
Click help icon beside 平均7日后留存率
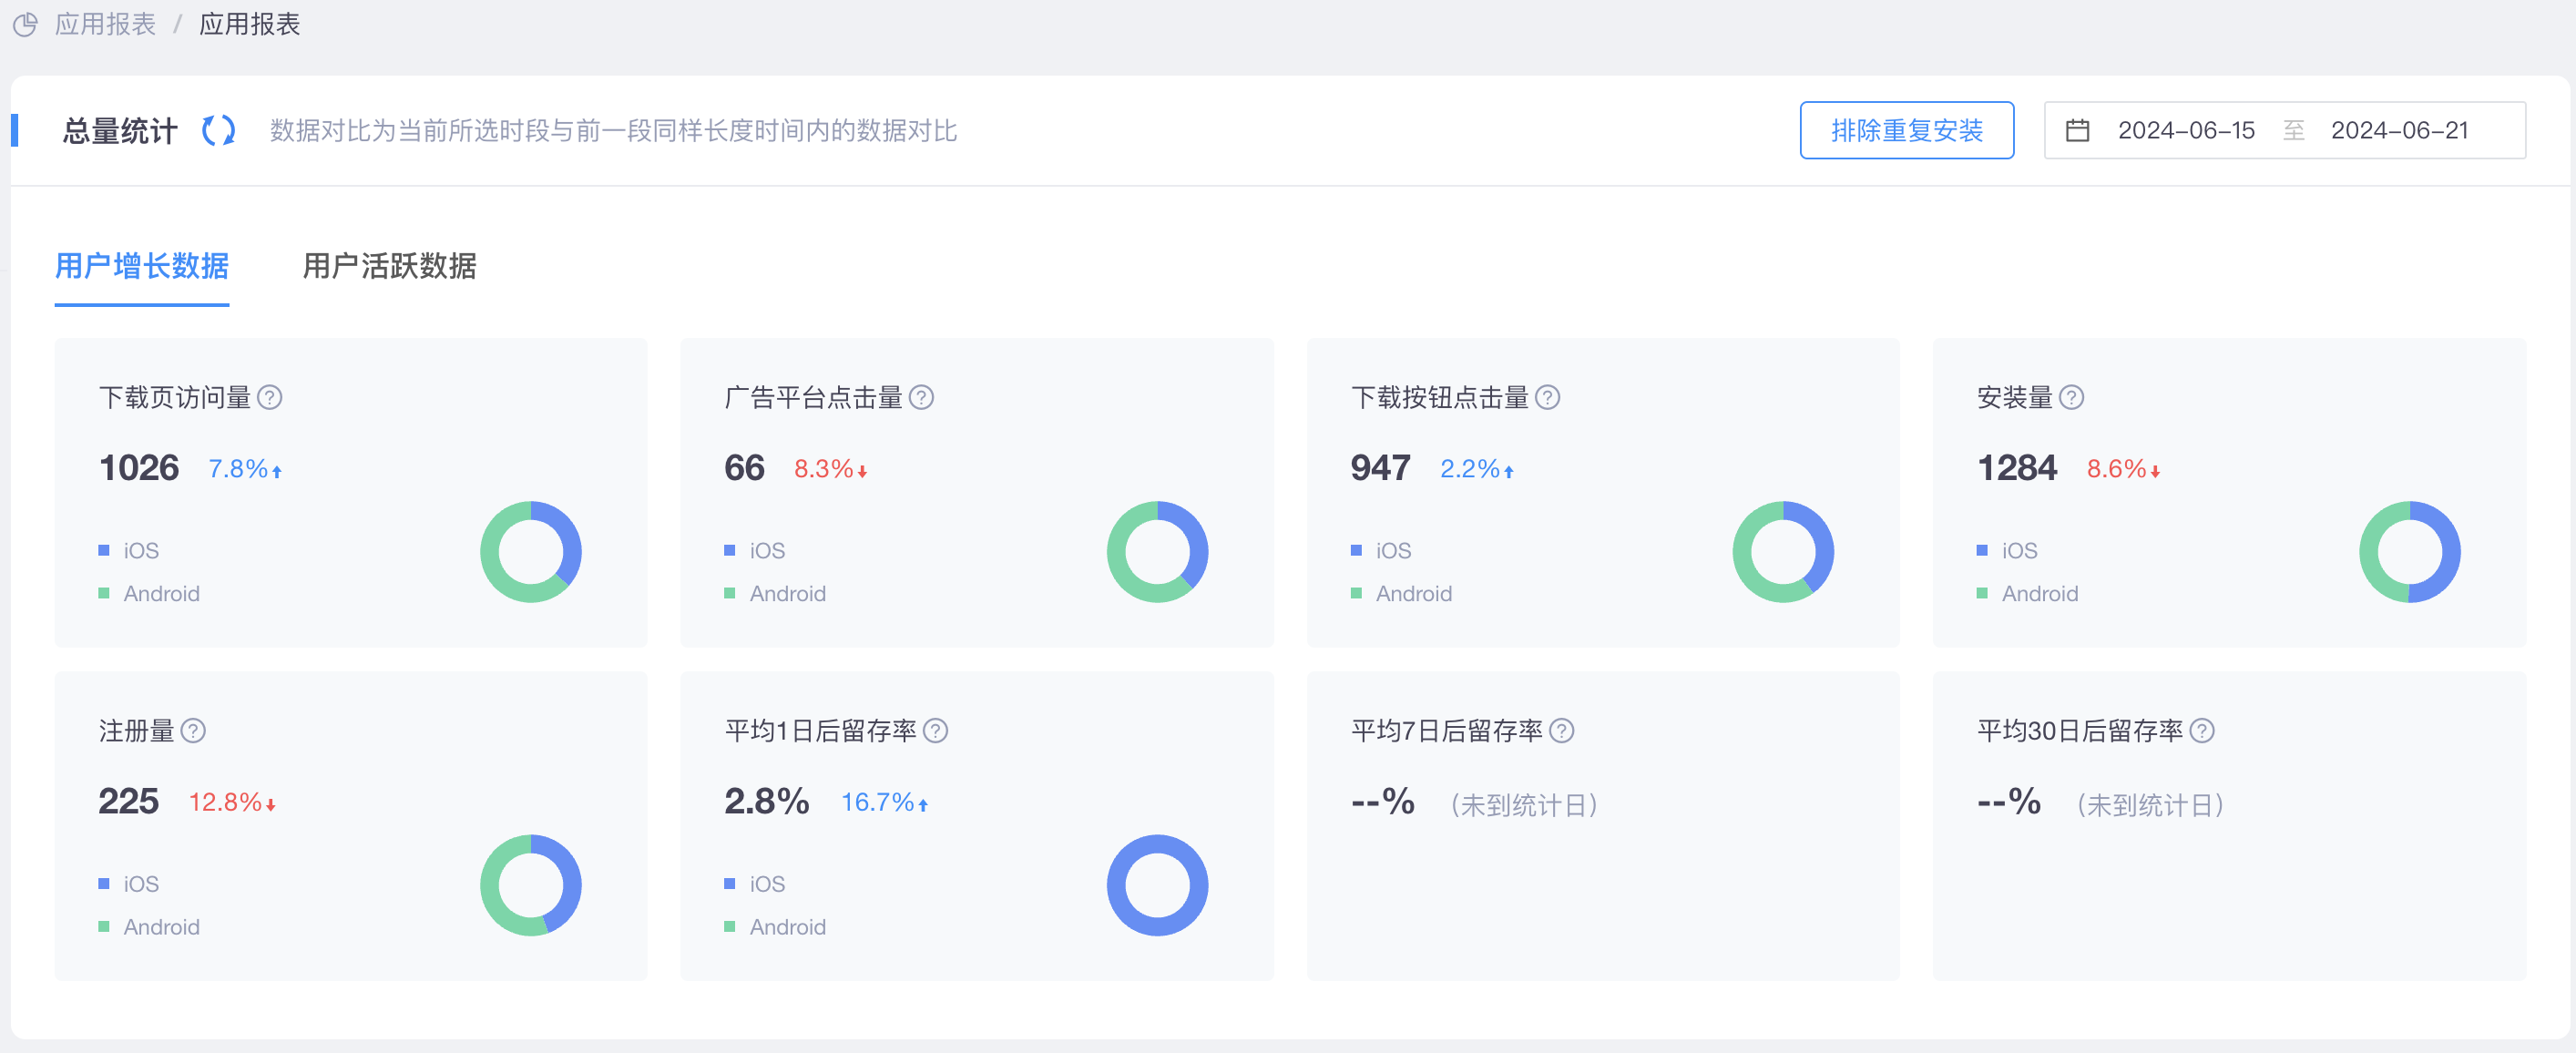click(1561, 730)
